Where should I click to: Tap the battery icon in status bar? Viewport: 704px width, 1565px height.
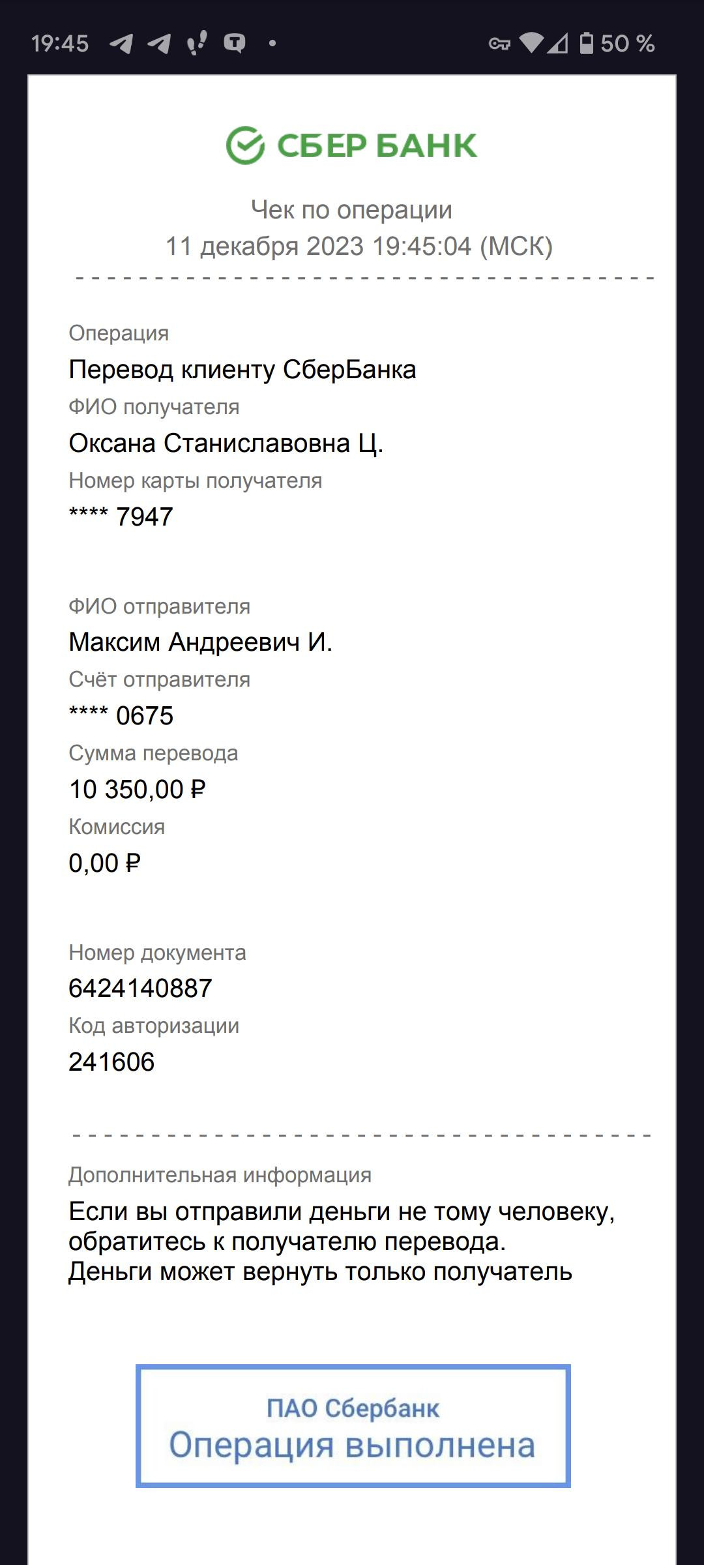587,43
